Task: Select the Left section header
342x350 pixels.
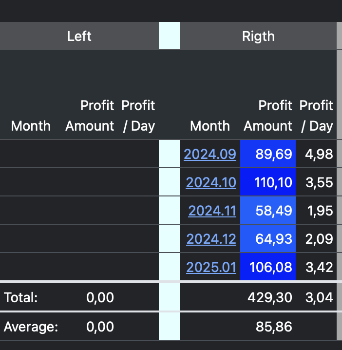Action: [x=79, y=36]
